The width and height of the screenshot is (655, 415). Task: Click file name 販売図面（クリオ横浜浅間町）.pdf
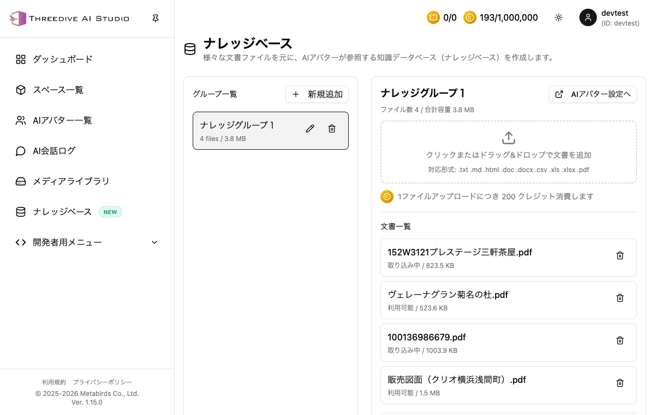pos(457,380)
